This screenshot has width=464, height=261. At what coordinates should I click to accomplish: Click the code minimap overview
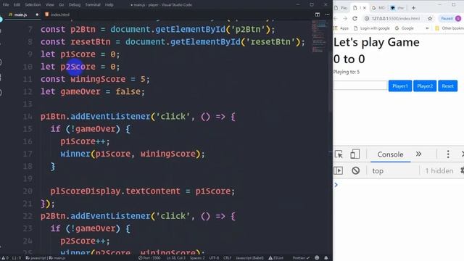tap(319, 37)
